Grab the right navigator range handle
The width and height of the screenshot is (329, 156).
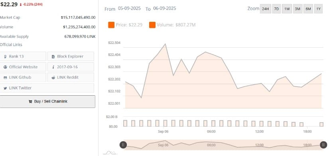(x=323, y=145)
